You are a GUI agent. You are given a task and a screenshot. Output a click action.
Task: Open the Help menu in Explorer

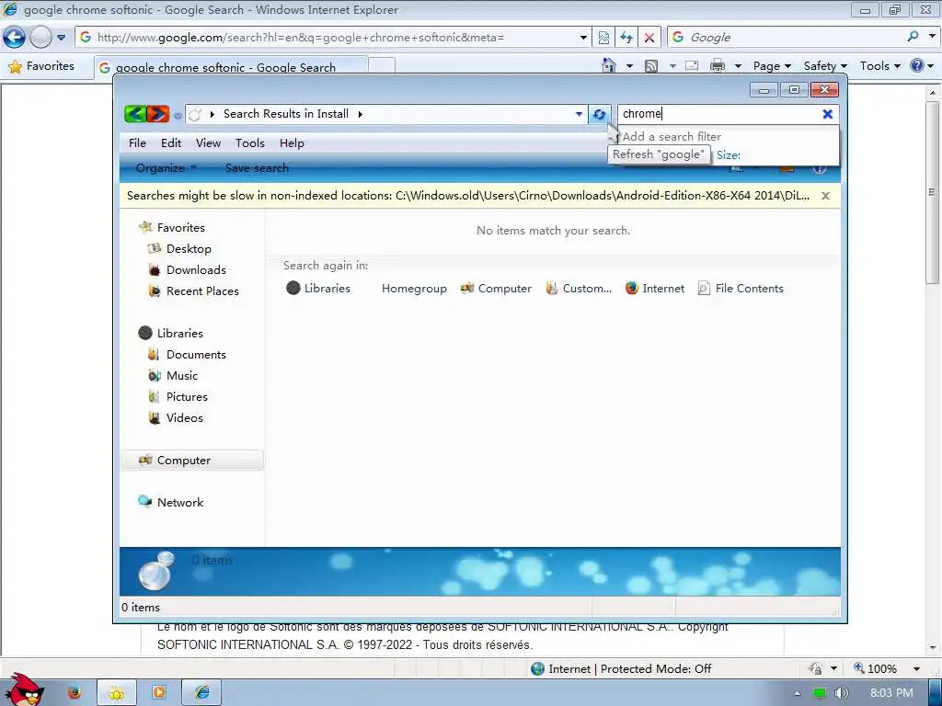click(292, 142)
